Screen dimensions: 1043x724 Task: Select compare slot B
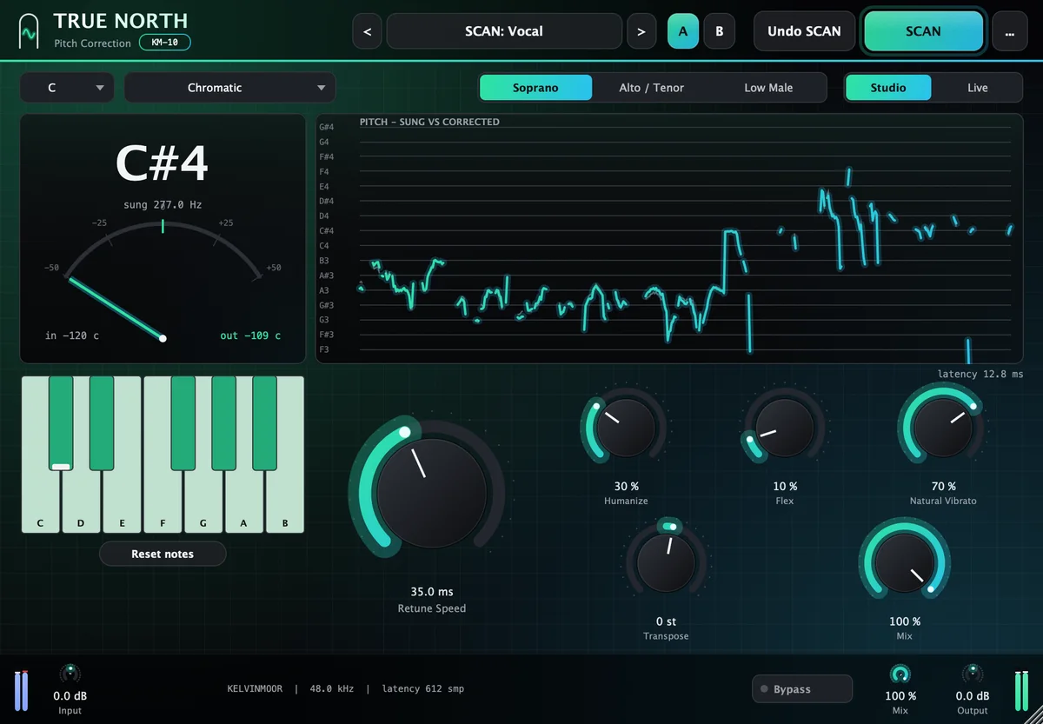pos(719,31)
